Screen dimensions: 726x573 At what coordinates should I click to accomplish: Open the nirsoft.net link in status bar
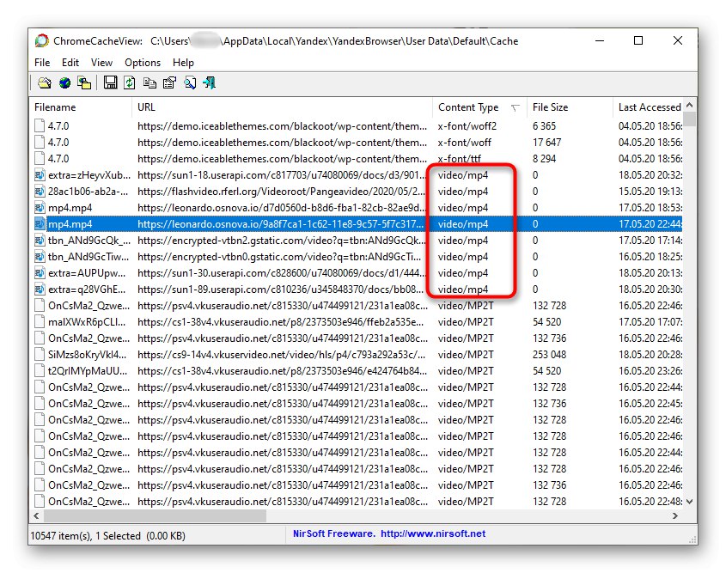[433, 533]
